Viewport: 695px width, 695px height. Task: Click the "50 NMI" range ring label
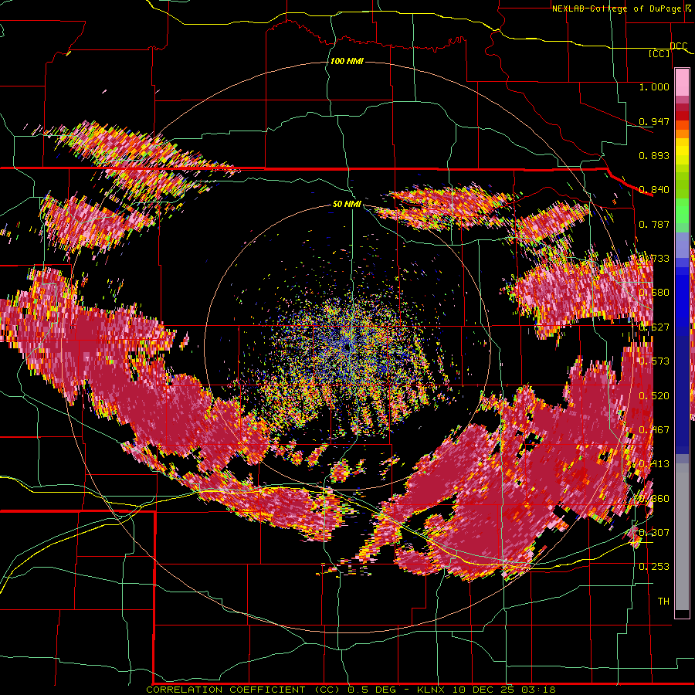[x=347, y=205]
